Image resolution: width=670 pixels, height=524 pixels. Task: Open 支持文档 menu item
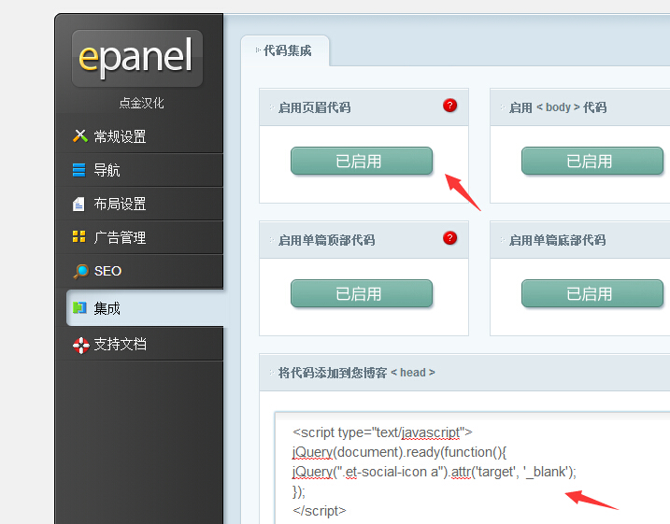(140, 345)
